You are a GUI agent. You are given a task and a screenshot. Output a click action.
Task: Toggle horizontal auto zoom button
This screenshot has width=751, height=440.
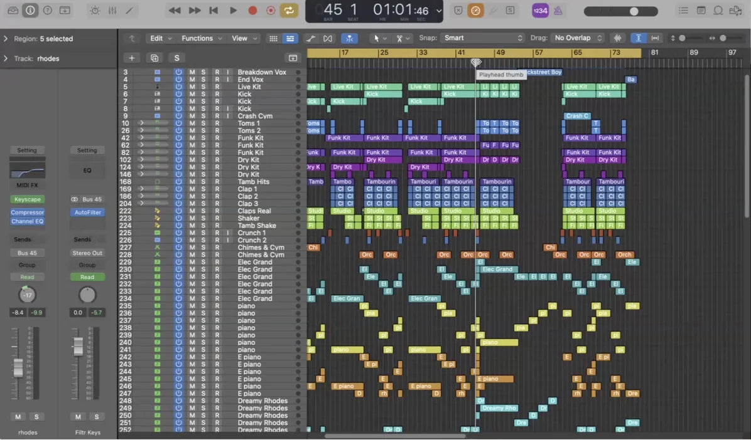coord(655,38)
